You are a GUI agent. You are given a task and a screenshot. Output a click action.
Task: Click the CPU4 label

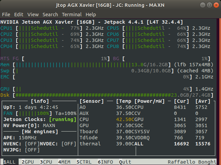6,46
